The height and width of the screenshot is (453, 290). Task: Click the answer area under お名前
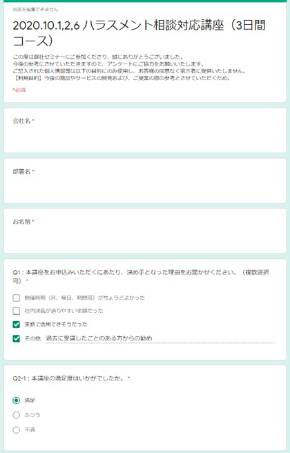tap(144, 239)
